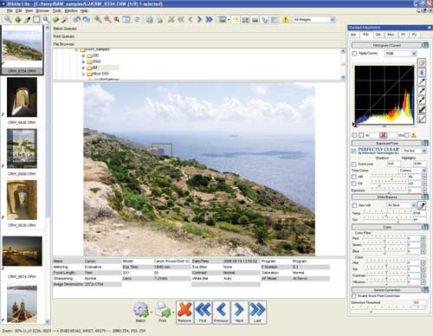Click toolbar double right-arrow last image
This screenshot has width=433, height=336.
(x=209, y=19)
